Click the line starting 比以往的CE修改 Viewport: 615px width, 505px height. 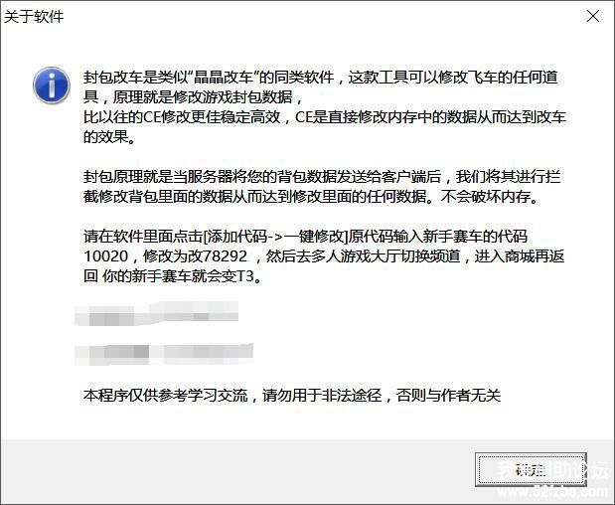tap(325, 117)
